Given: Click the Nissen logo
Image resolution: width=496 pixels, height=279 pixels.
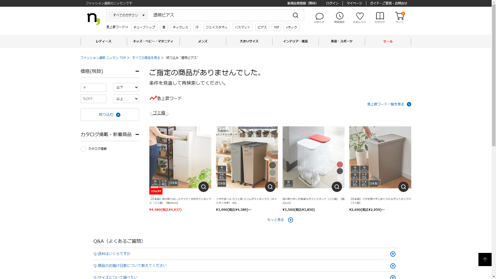Looking at the screenshot, I should [x=93, y=19].
